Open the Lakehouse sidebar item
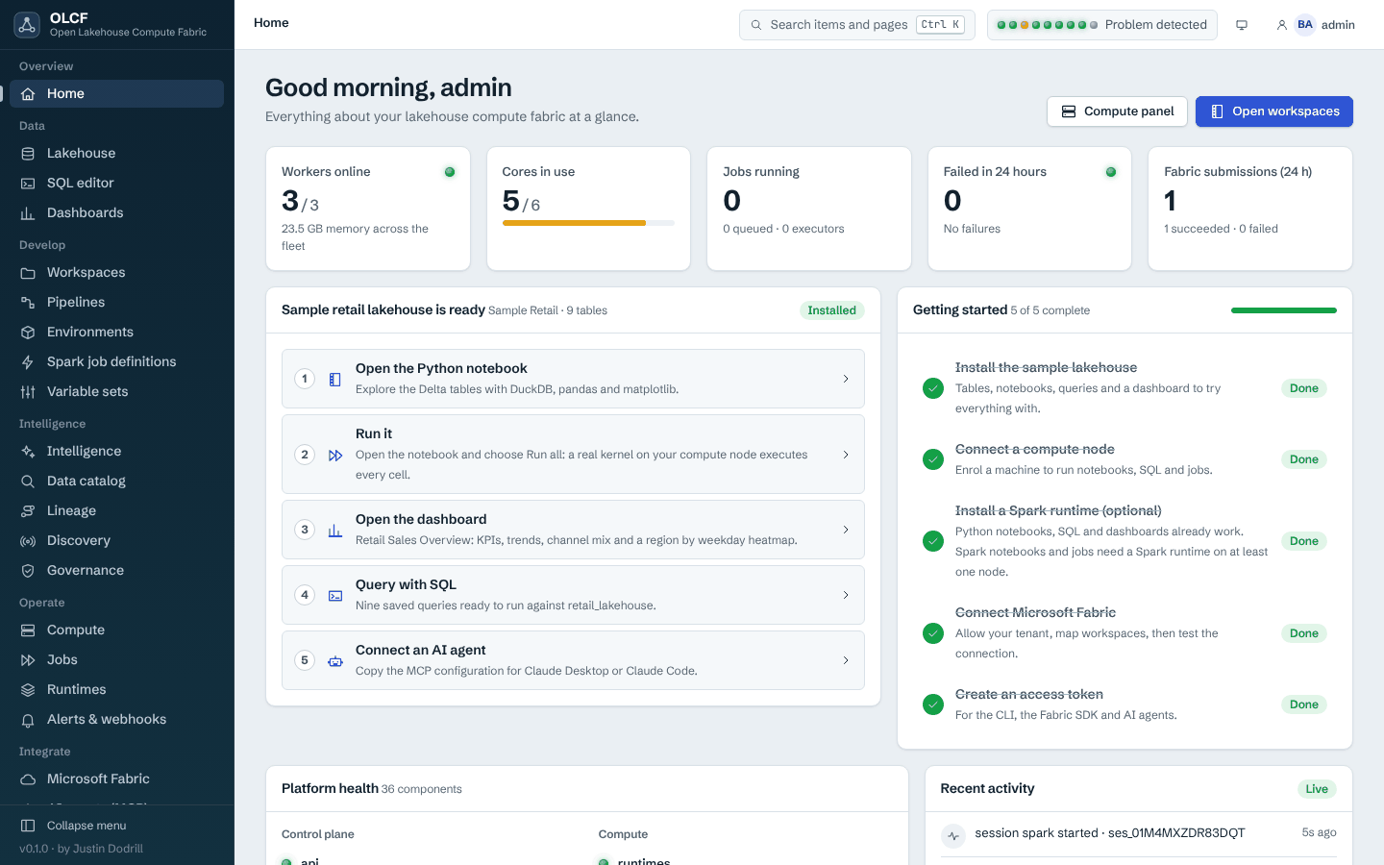This screenshot has width=1384, height=865. click(116, 153)
